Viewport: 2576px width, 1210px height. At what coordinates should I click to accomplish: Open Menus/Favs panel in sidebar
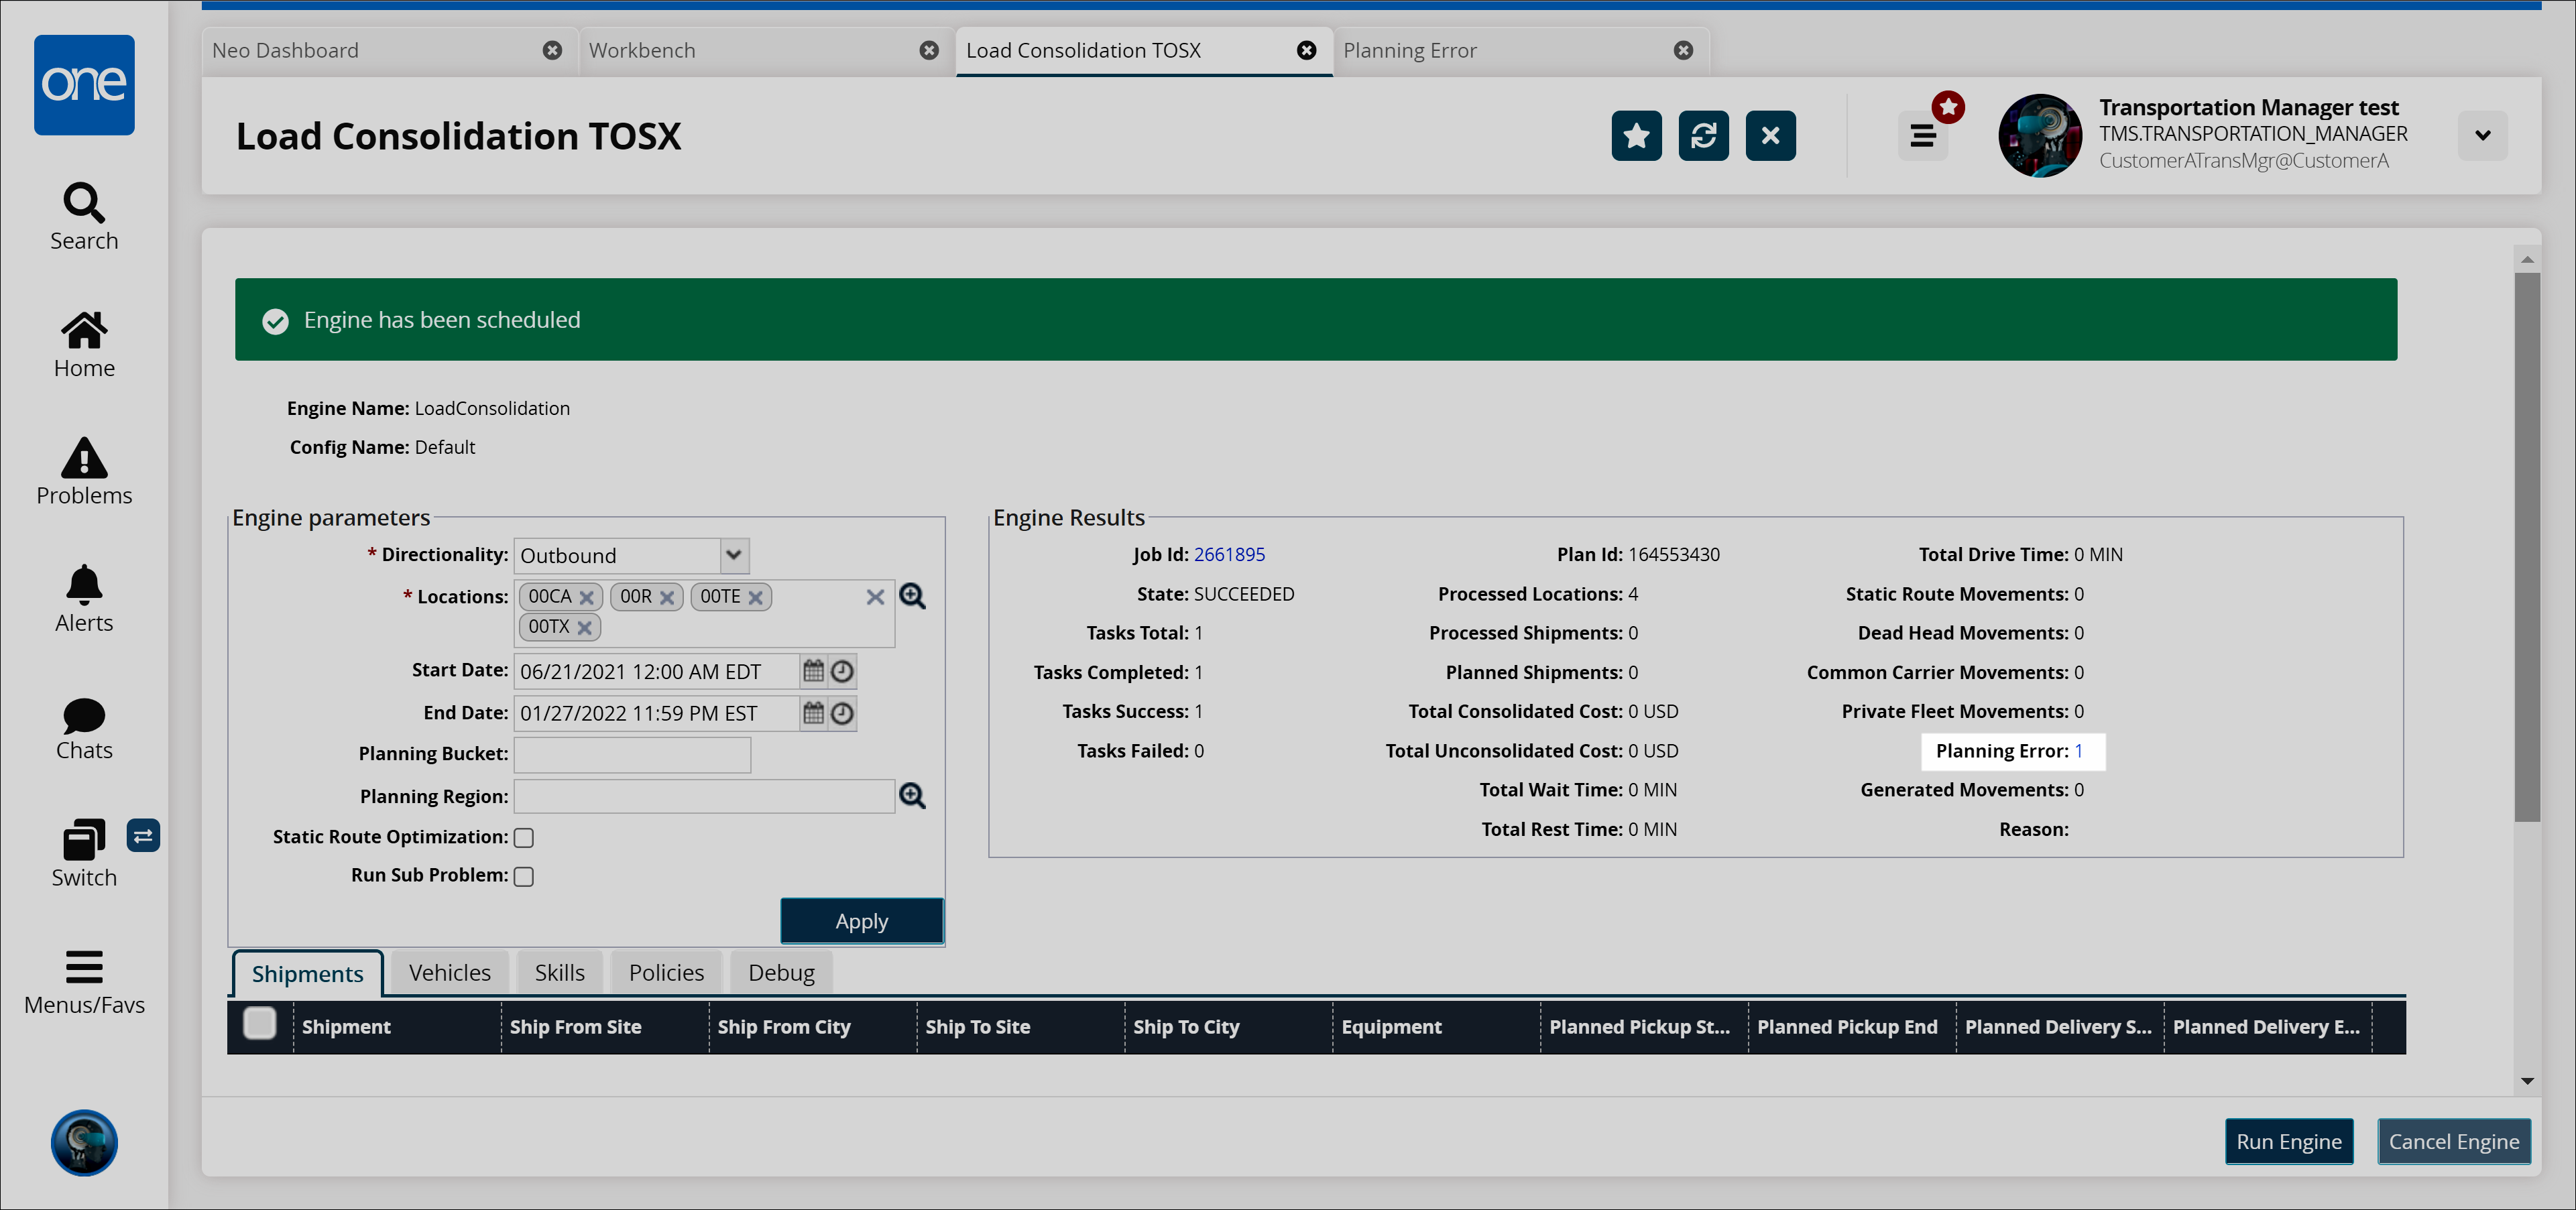point(84,981)
